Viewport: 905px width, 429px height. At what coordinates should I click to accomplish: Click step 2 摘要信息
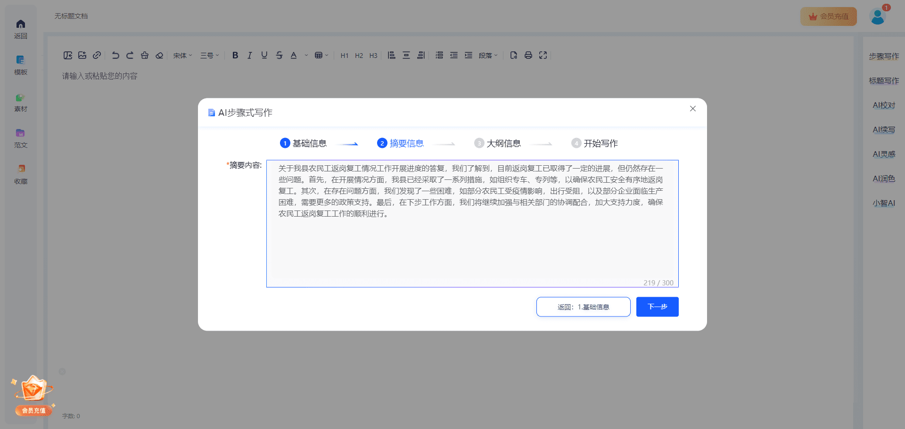click(400, 143)
